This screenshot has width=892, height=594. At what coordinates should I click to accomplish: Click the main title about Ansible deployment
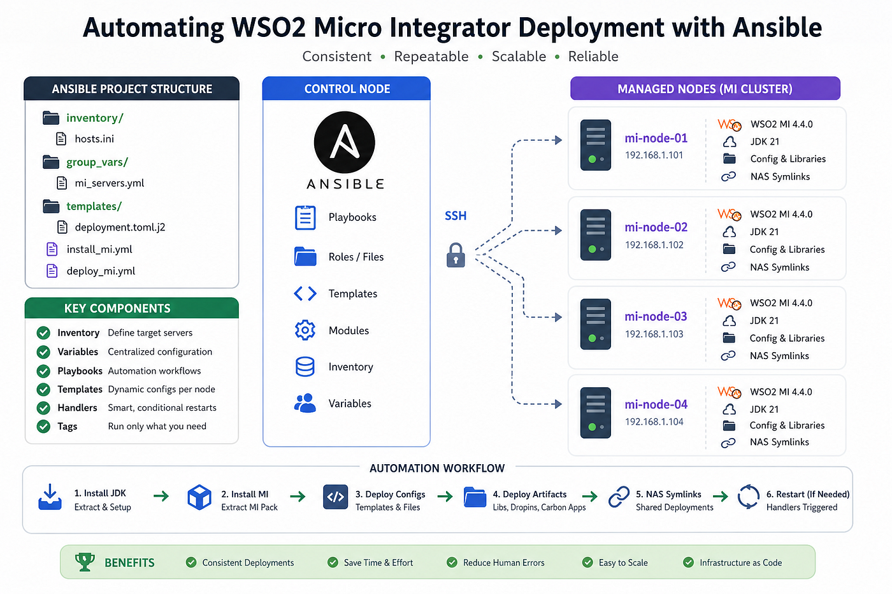tap(452, 27)
